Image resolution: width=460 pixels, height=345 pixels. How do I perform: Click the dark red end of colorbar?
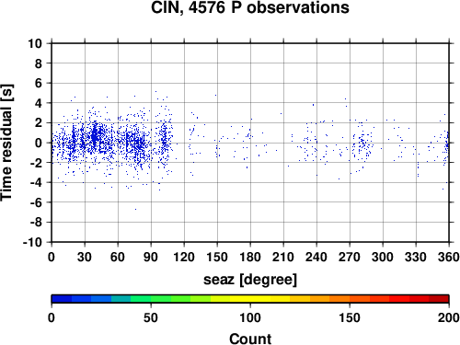click(x=439, y=299)
